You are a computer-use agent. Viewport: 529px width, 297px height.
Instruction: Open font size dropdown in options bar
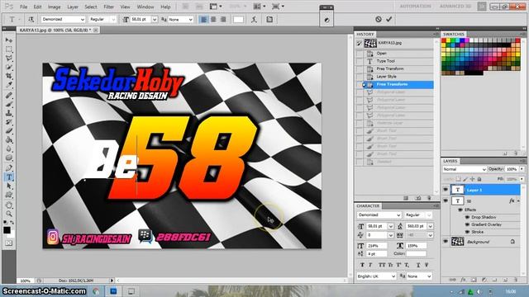155,20
